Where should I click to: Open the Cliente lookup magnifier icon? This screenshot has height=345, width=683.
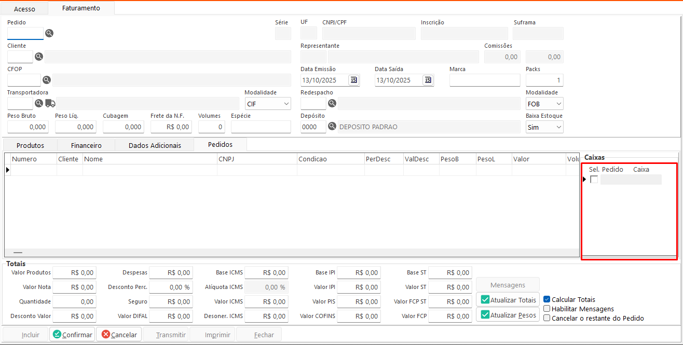click(39, 57)
